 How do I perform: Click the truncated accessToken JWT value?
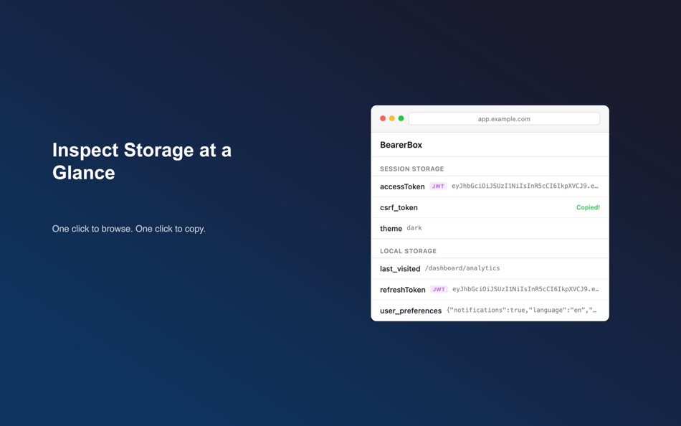[x=525, y=186]
